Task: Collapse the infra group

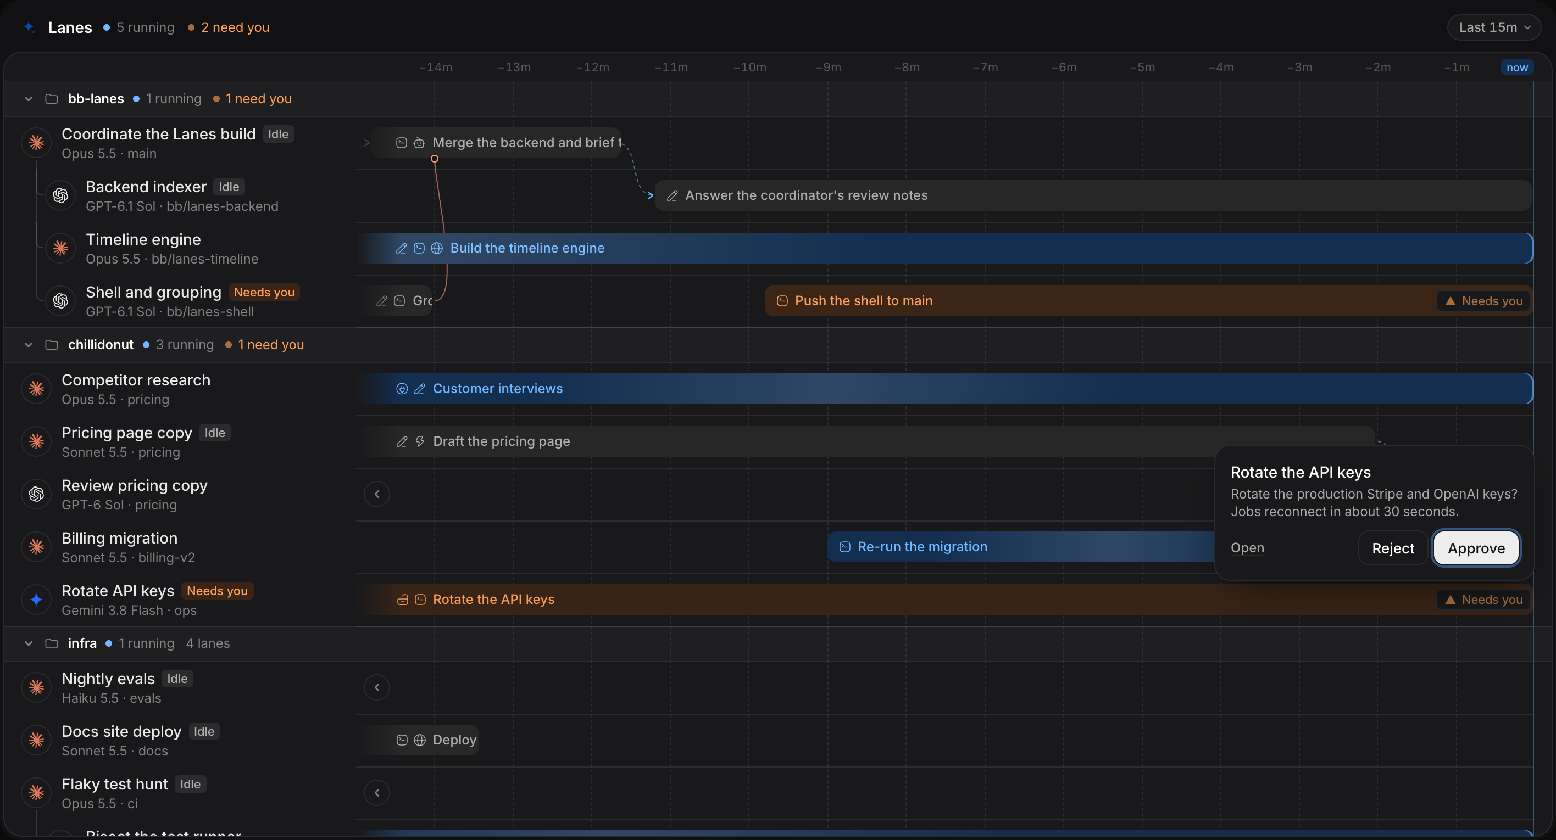Action: [29, 643]
